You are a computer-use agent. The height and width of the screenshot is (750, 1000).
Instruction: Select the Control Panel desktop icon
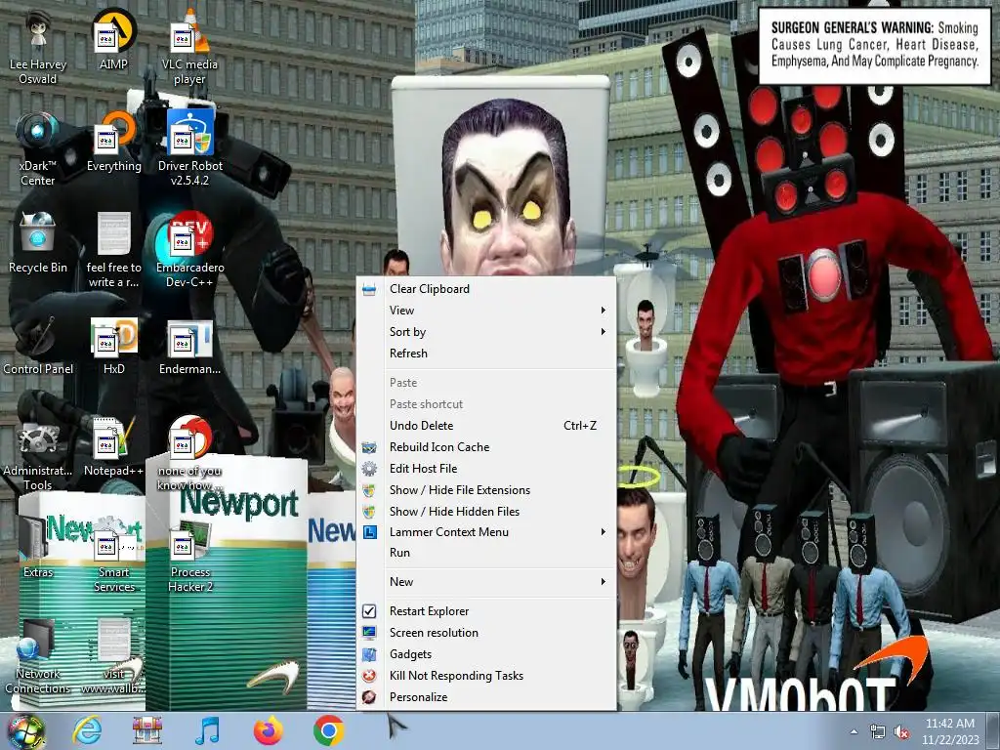[x=38, y=345]
